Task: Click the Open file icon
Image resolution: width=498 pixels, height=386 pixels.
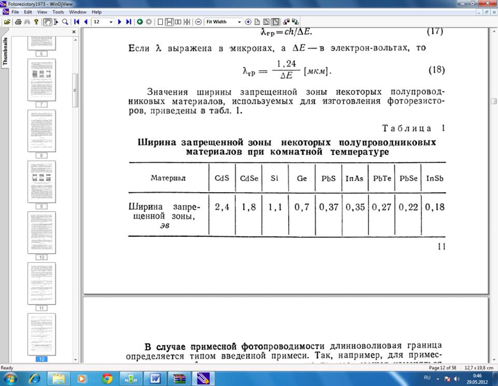Action: (7, 22)
